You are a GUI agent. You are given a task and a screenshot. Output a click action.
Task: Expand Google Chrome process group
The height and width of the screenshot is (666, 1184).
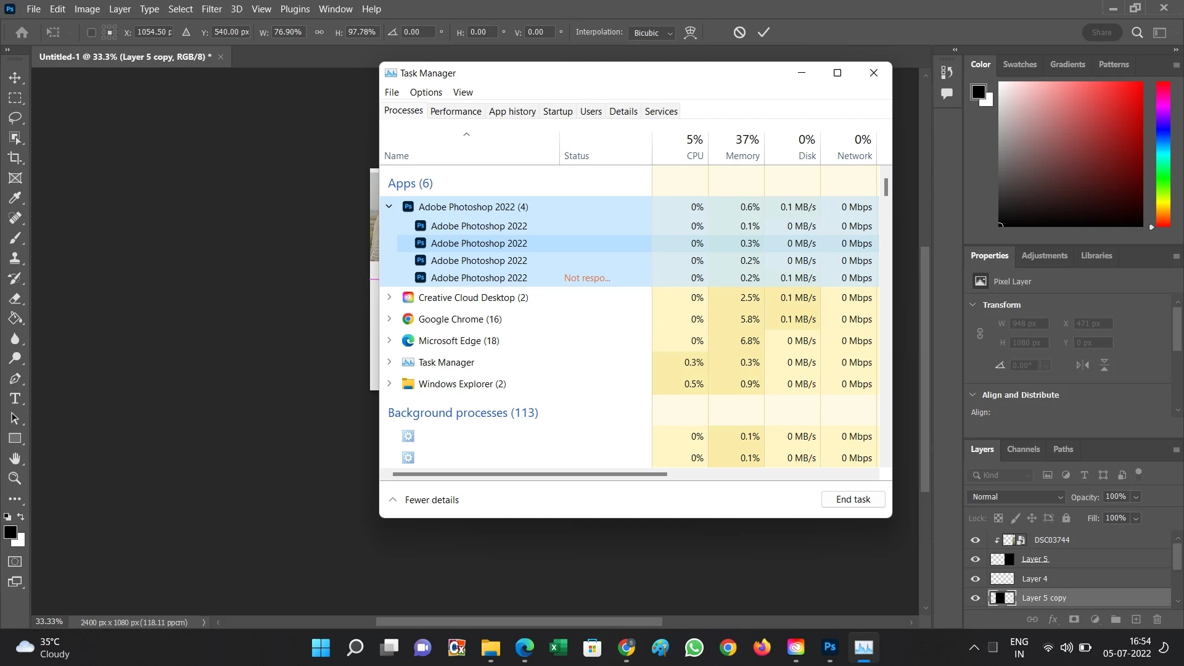coord(389,319)
